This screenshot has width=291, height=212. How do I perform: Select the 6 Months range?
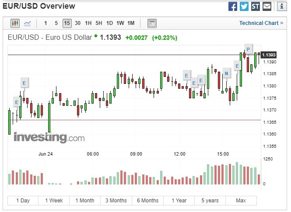pyautogui.click(x=148, y=201)
